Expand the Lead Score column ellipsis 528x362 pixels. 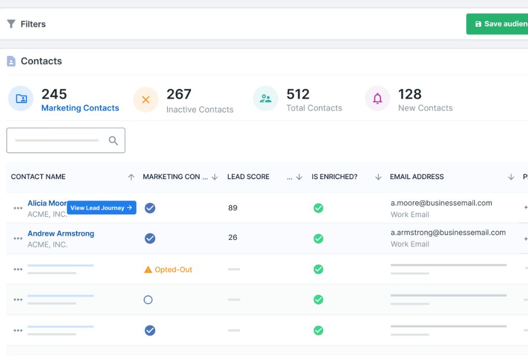click(289, 177)
